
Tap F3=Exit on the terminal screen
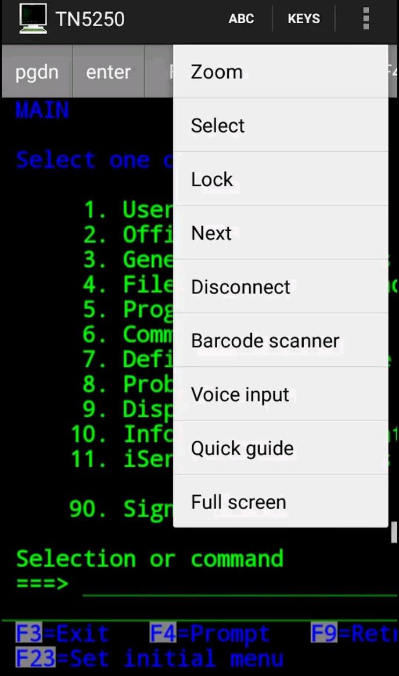[x=61, y=633]
